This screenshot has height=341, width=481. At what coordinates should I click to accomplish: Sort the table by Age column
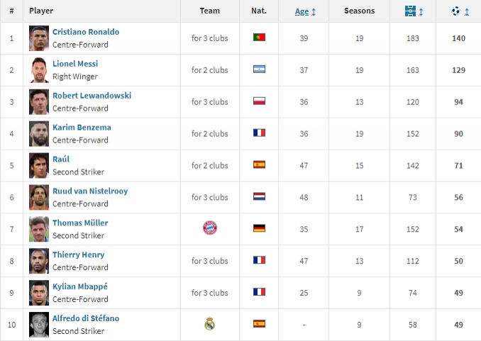[302, 11]
